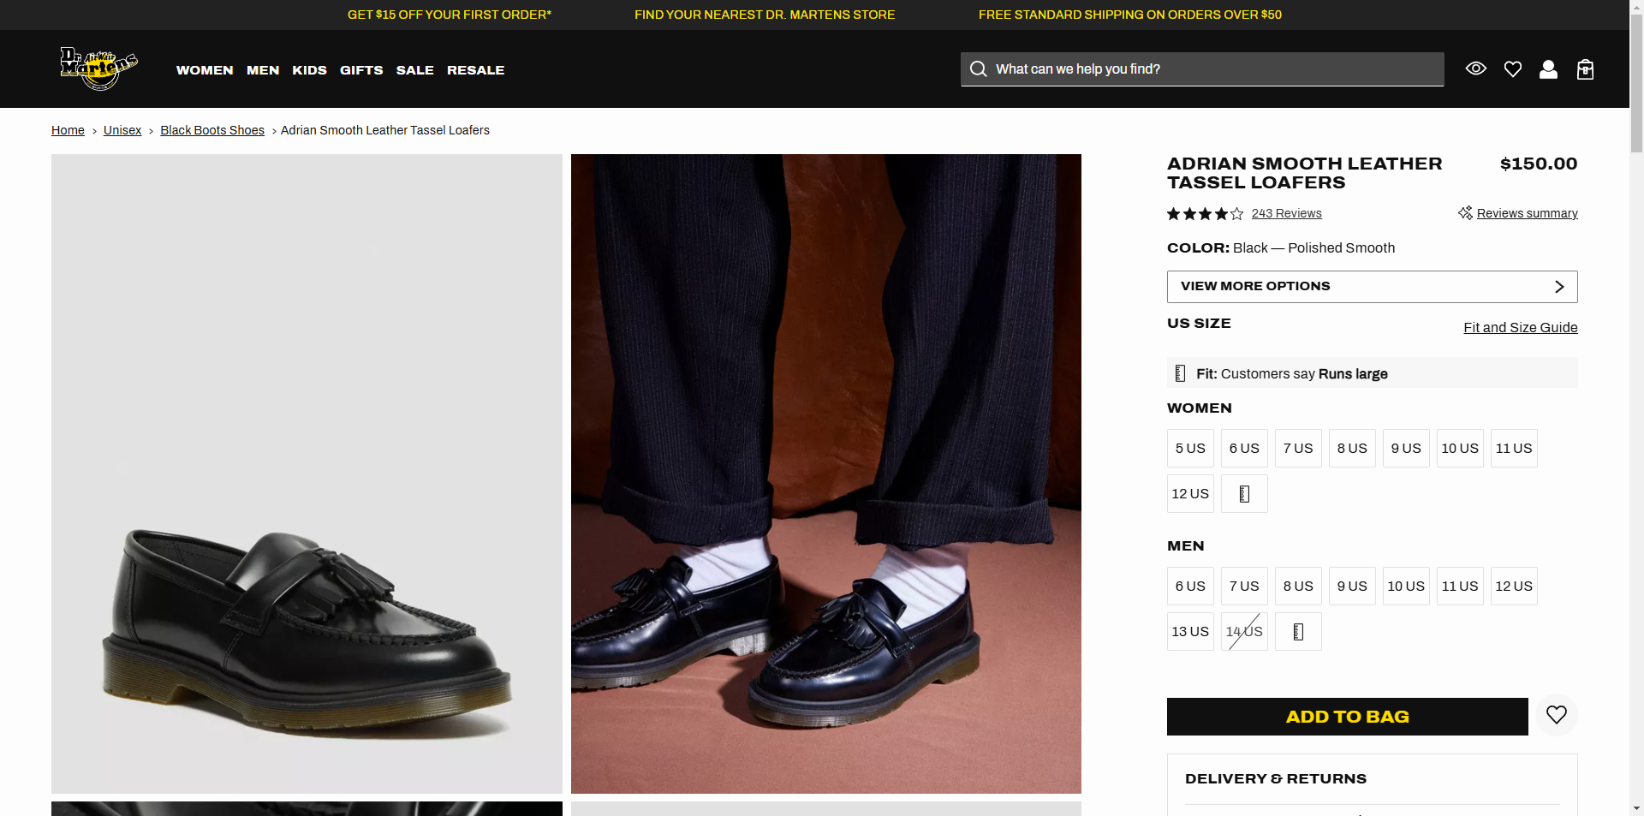Select men's size 7 US
The width and height of the screenshot is (1644, 816).
1244,587
